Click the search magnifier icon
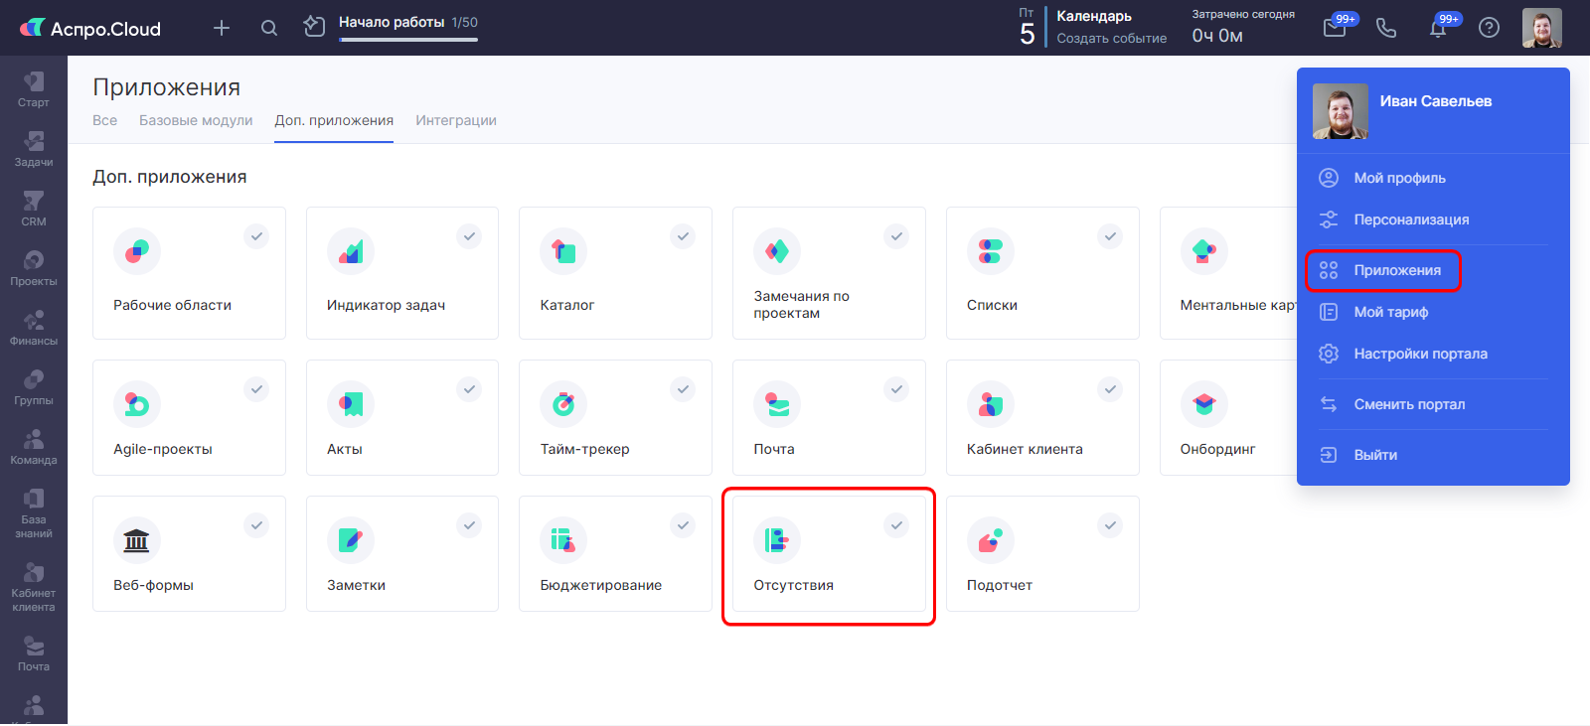The width and height of the screenshot is (1590, 726). (x=269, y=28)
